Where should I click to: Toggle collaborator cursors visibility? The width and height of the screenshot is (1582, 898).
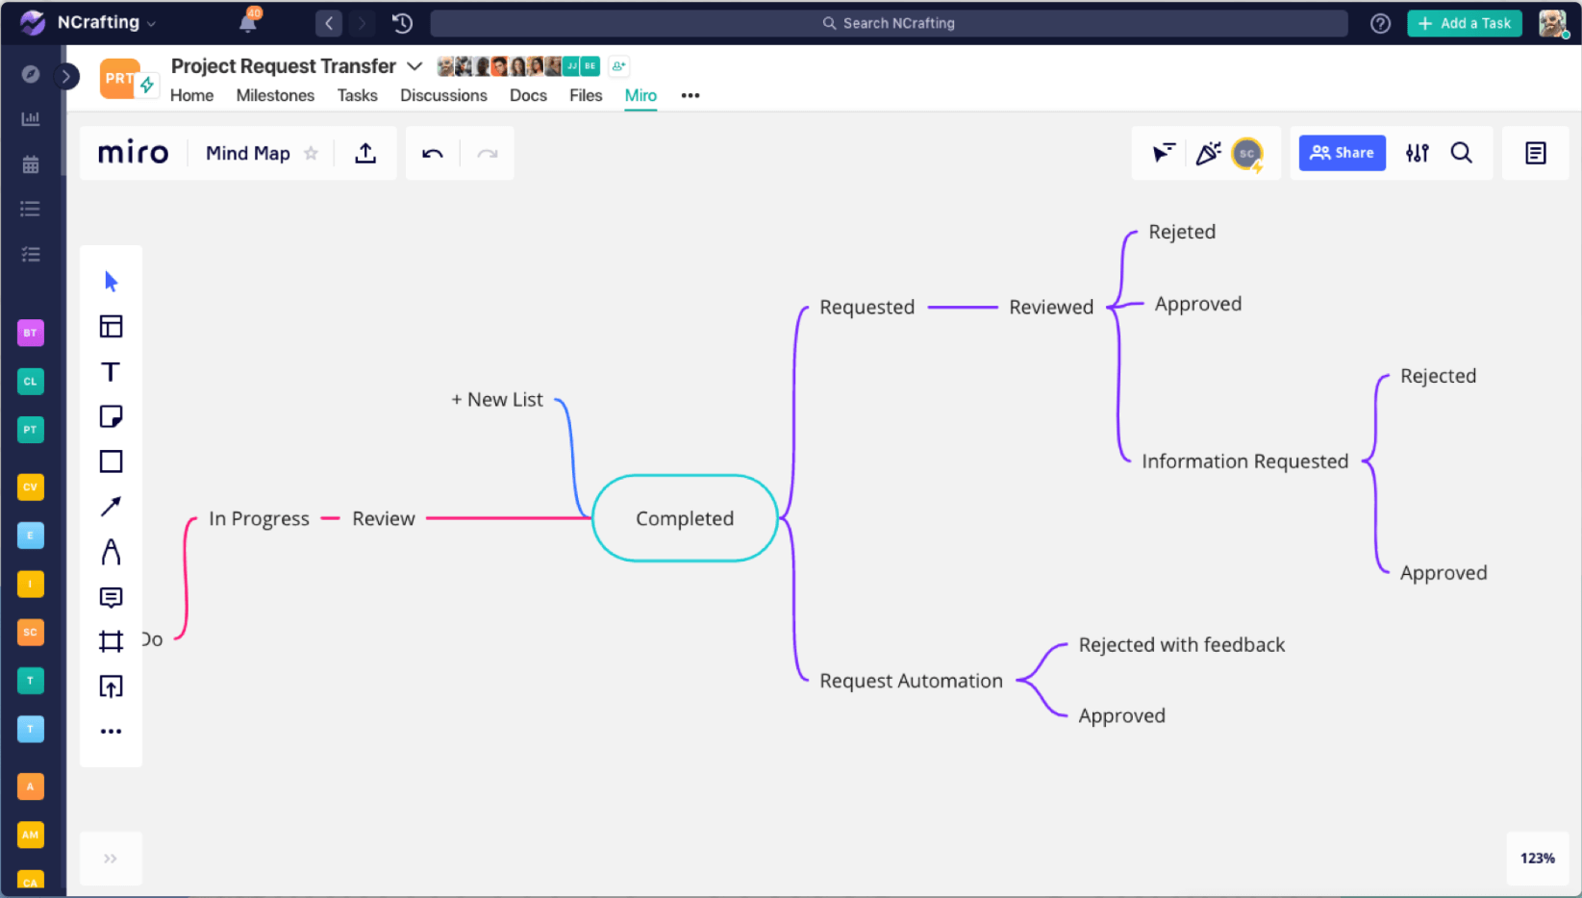pyautogui.click(x=1164, y=152)
